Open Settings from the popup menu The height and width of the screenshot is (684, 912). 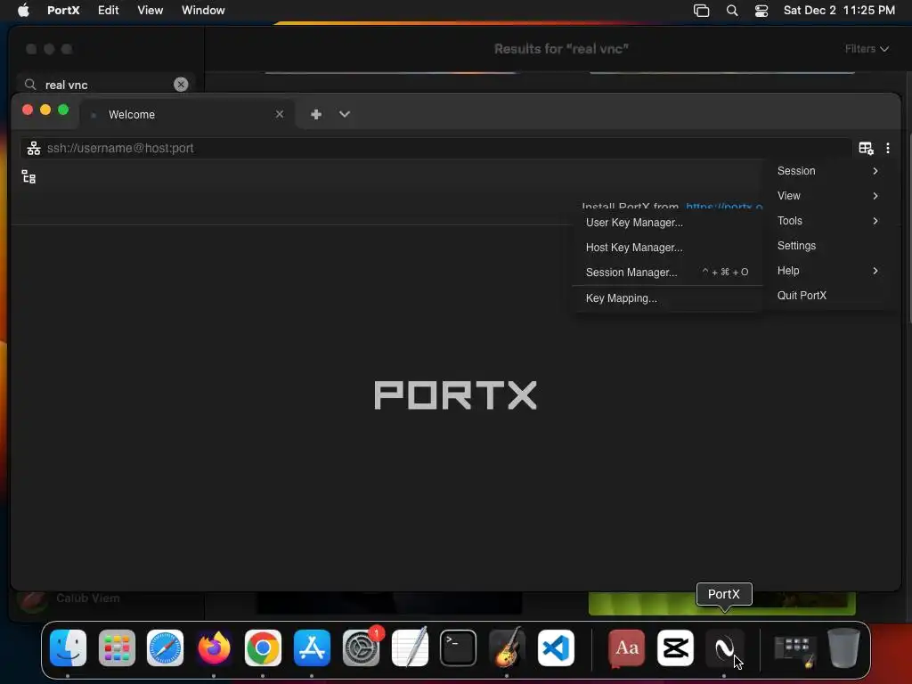[x=827, y=246]
